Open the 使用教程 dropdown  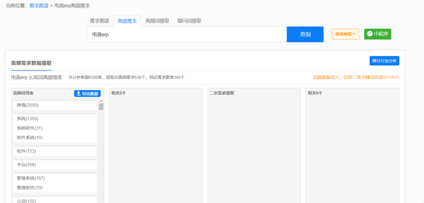(345, 34)
